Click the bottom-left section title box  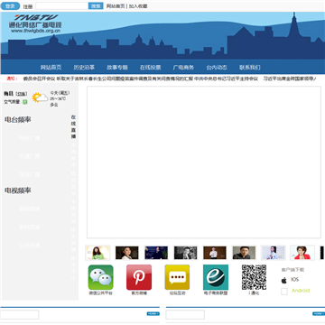point(20,314)
